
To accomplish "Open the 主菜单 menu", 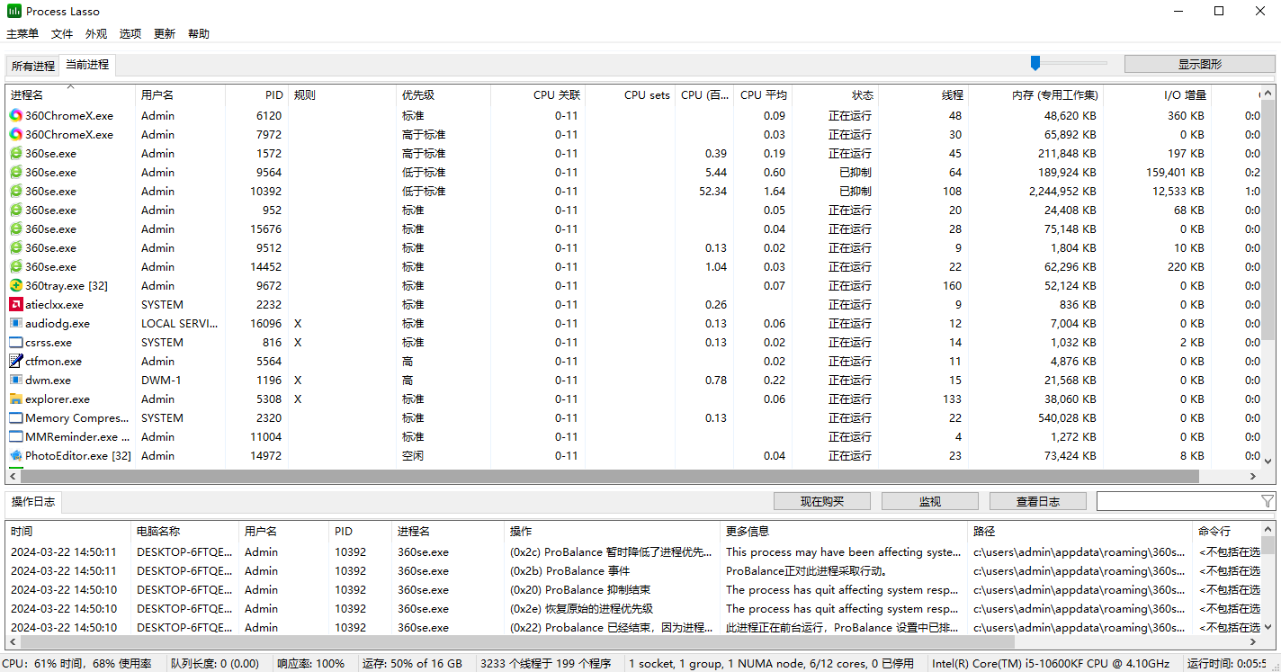I will (22, 34).
